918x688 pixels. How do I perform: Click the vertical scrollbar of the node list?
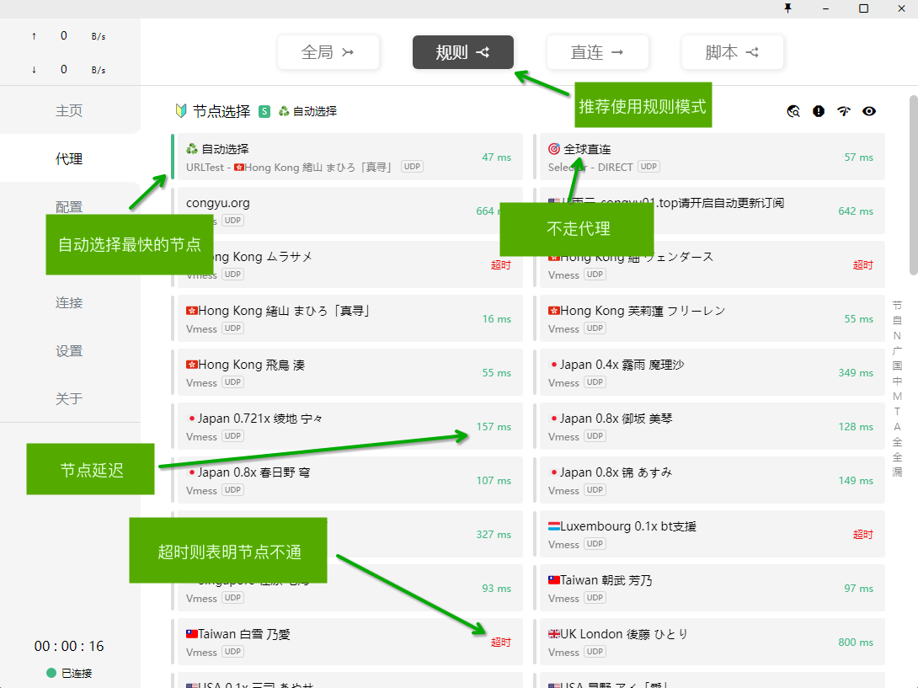913,185
